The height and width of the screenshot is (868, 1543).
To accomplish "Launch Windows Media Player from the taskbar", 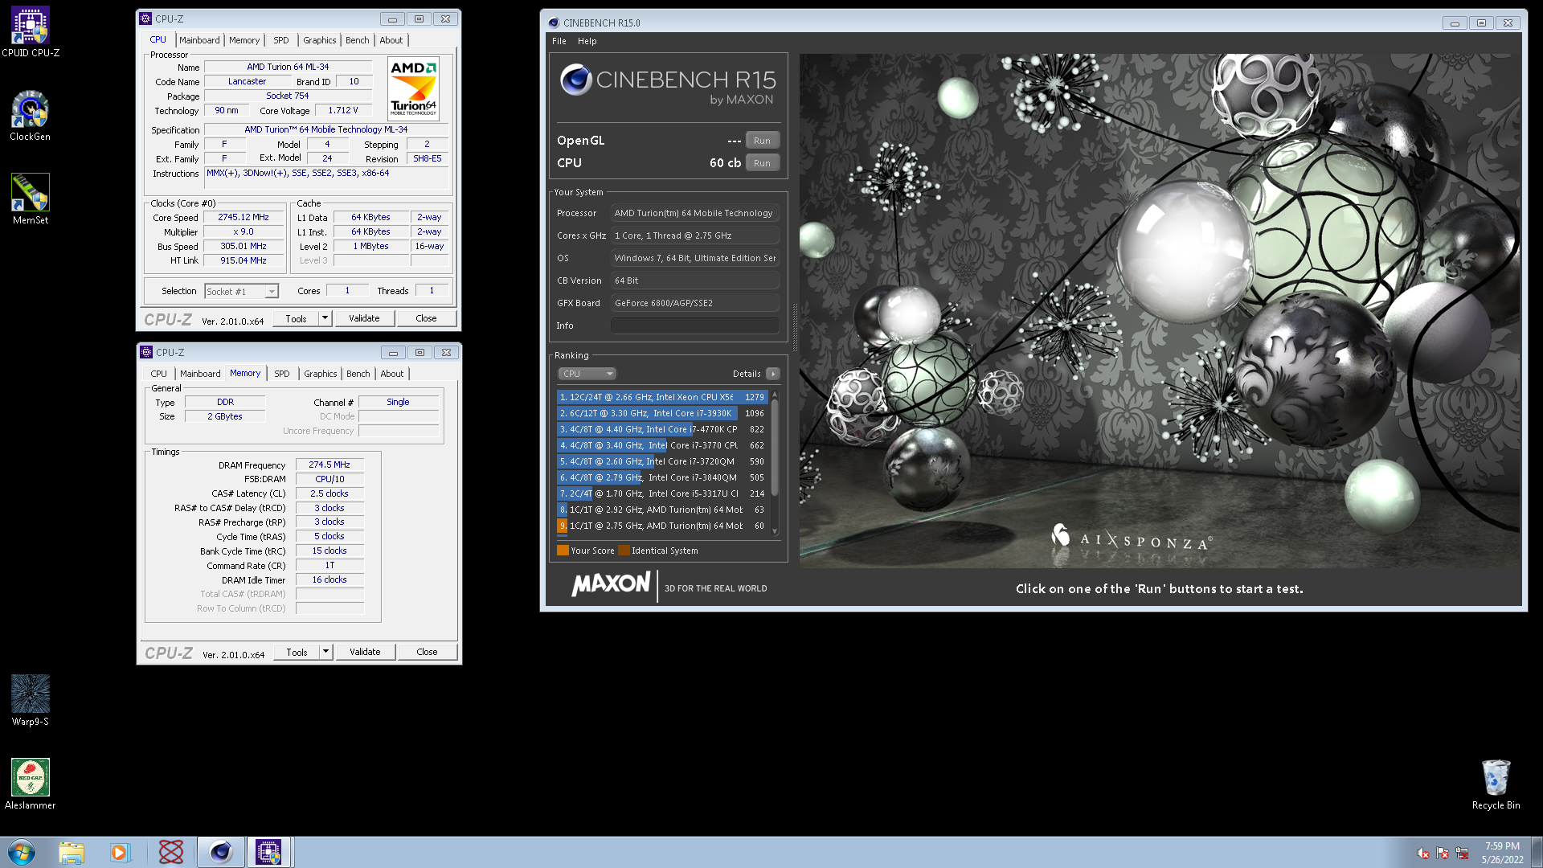I will coord(120,852).
